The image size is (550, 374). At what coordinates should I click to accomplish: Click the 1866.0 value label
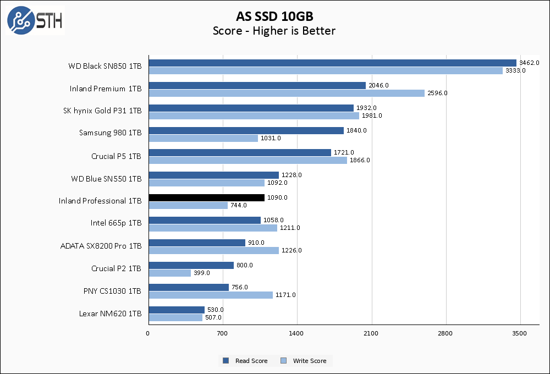tap(360, 160)
